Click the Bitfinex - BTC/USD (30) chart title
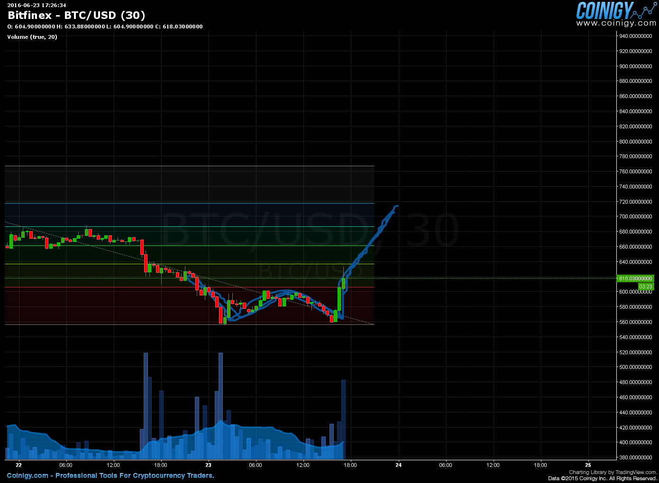Viewport: 659px width, 483px height. (76, 16)
